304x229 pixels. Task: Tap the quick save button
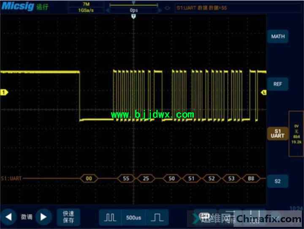[68, 217]
